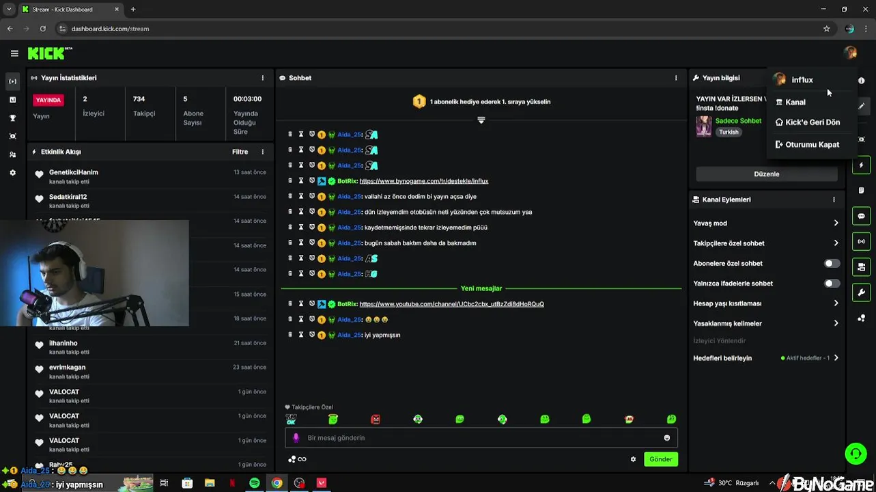Pick the TM OK emote in the quick emote row
Screen dimensions: 876x492
point(291,419)
